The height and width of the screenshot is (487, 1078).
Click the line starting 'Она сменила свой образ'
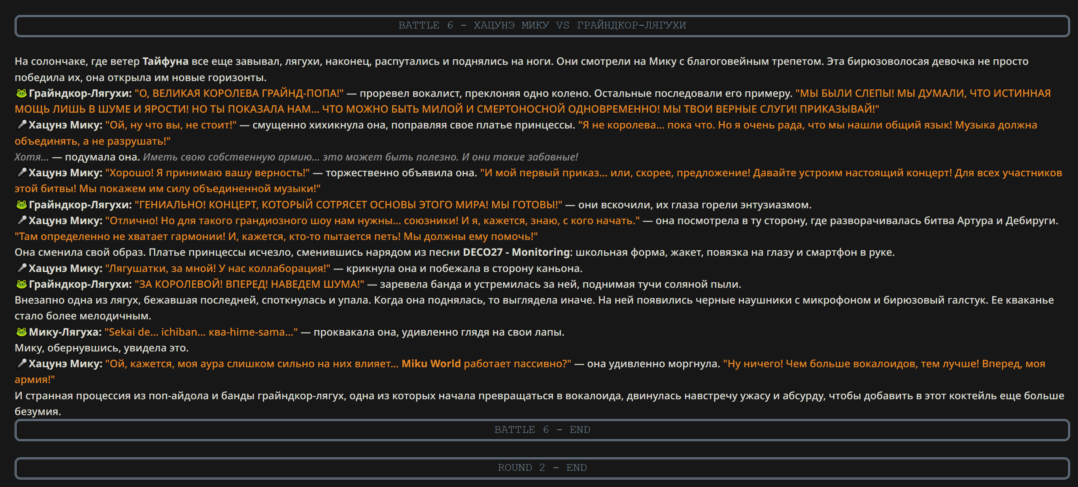pos(455,252)
